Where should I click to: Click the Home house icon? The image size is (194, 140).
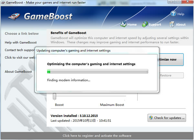point(123,24)
